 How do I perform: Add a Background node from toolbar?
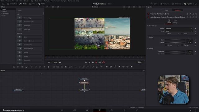point(14,67)
